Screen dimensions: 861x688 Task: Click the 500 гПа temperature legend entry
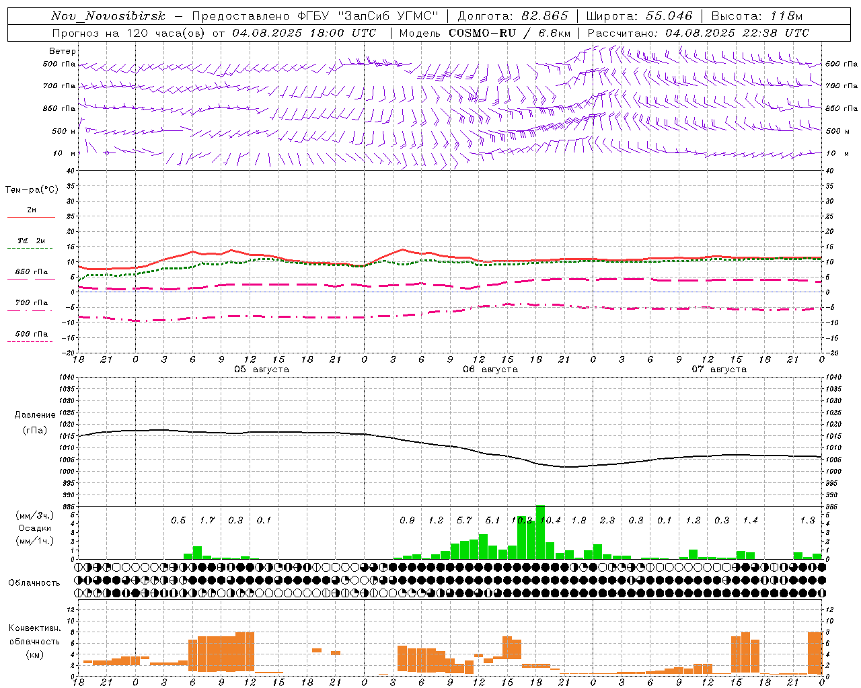31,334
